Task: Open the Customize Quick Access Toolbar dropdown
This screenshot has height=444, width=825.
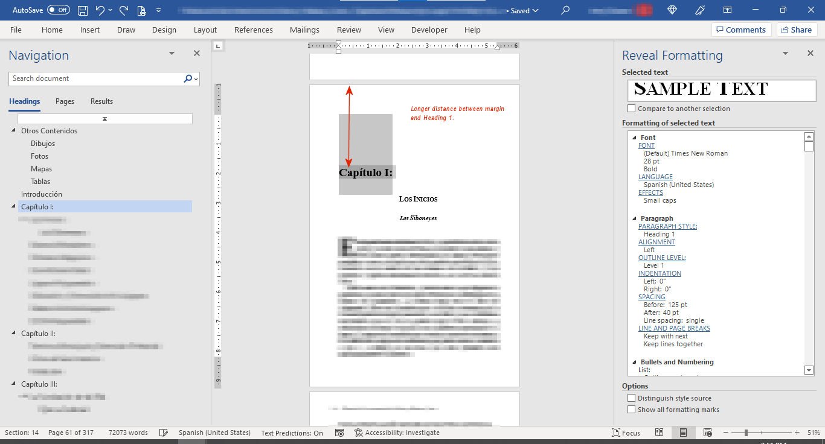Action: (158, 10)
